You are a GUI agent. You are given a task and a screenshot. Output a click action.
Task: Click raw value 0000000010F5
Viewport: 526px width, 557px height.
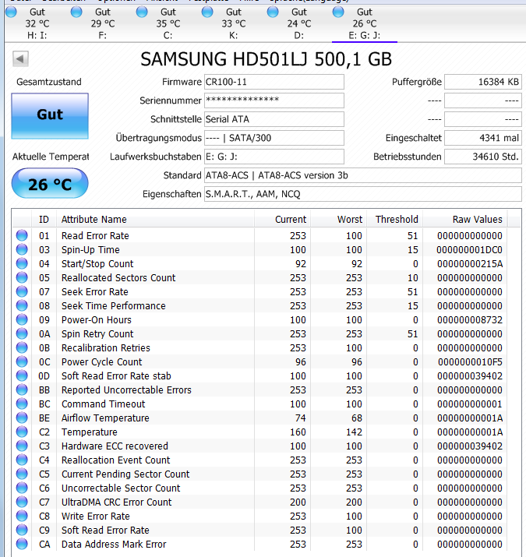(x=469, y=362)
